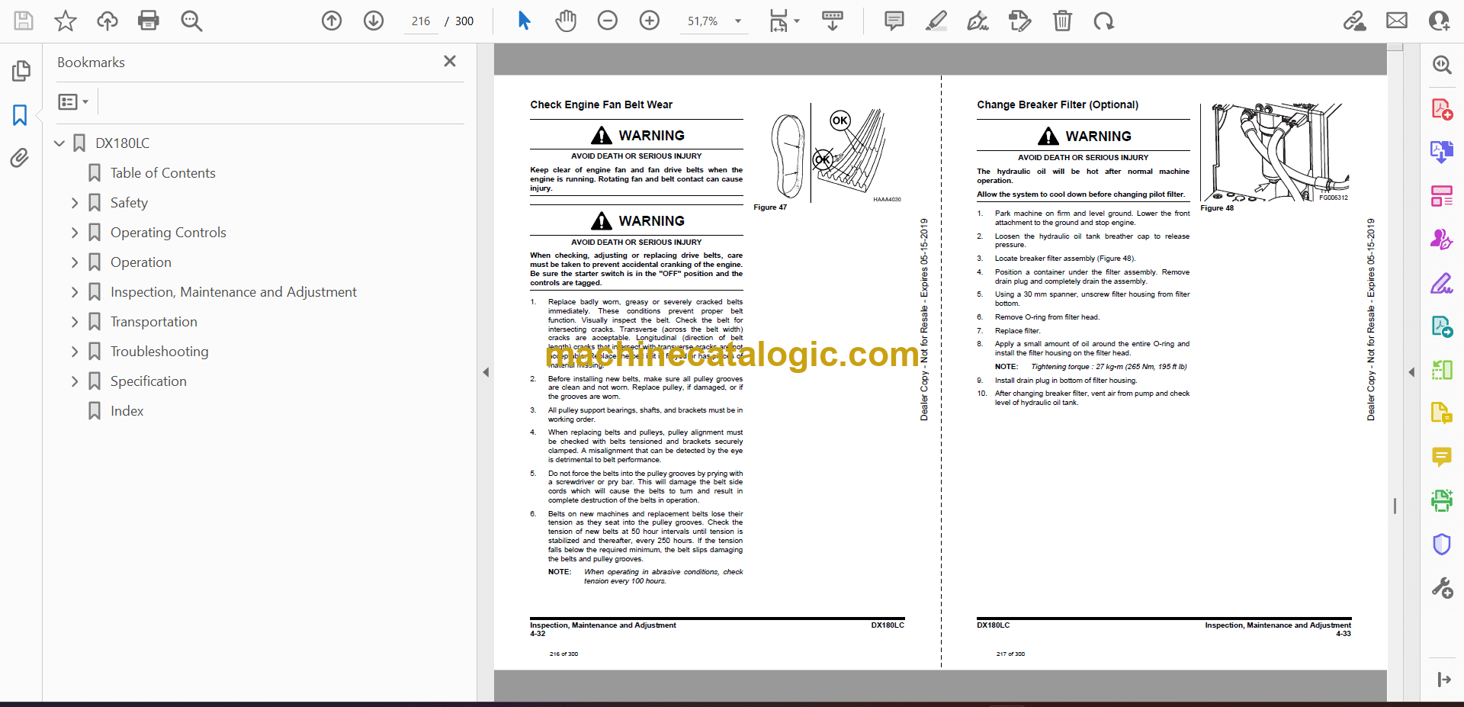Close the Bookmarks panel
Viewport: 1464px width, 707px height.
450,61
